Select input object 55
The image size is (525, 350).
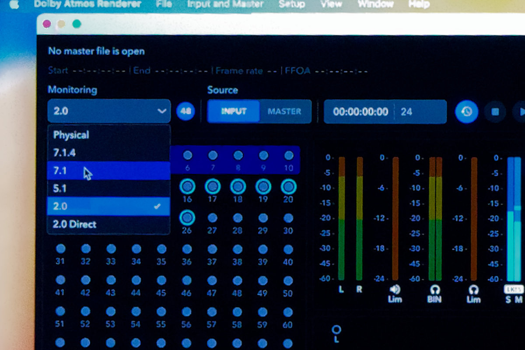click(x=162, y=311)
